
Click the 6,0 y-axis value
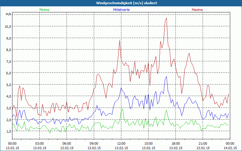[x=9, y=73]
